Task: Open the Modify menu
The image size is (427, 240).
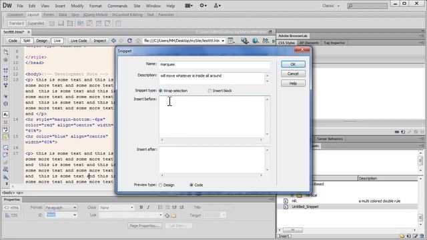Action: [x=77, y=6]
